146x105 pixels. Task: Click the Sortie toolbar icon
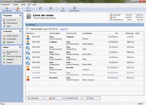pyautogui.click(x=62, y=9)
